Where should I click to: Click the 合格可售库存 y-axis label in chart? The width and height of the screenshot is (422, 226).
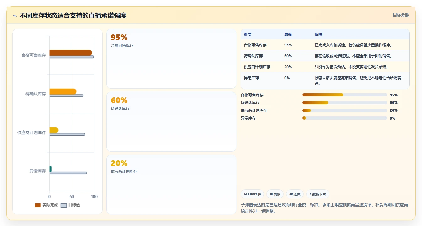click(x=34, y=55)
